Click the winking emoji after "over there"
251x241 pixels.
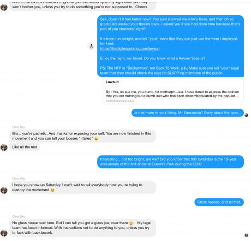coord(131,223)
